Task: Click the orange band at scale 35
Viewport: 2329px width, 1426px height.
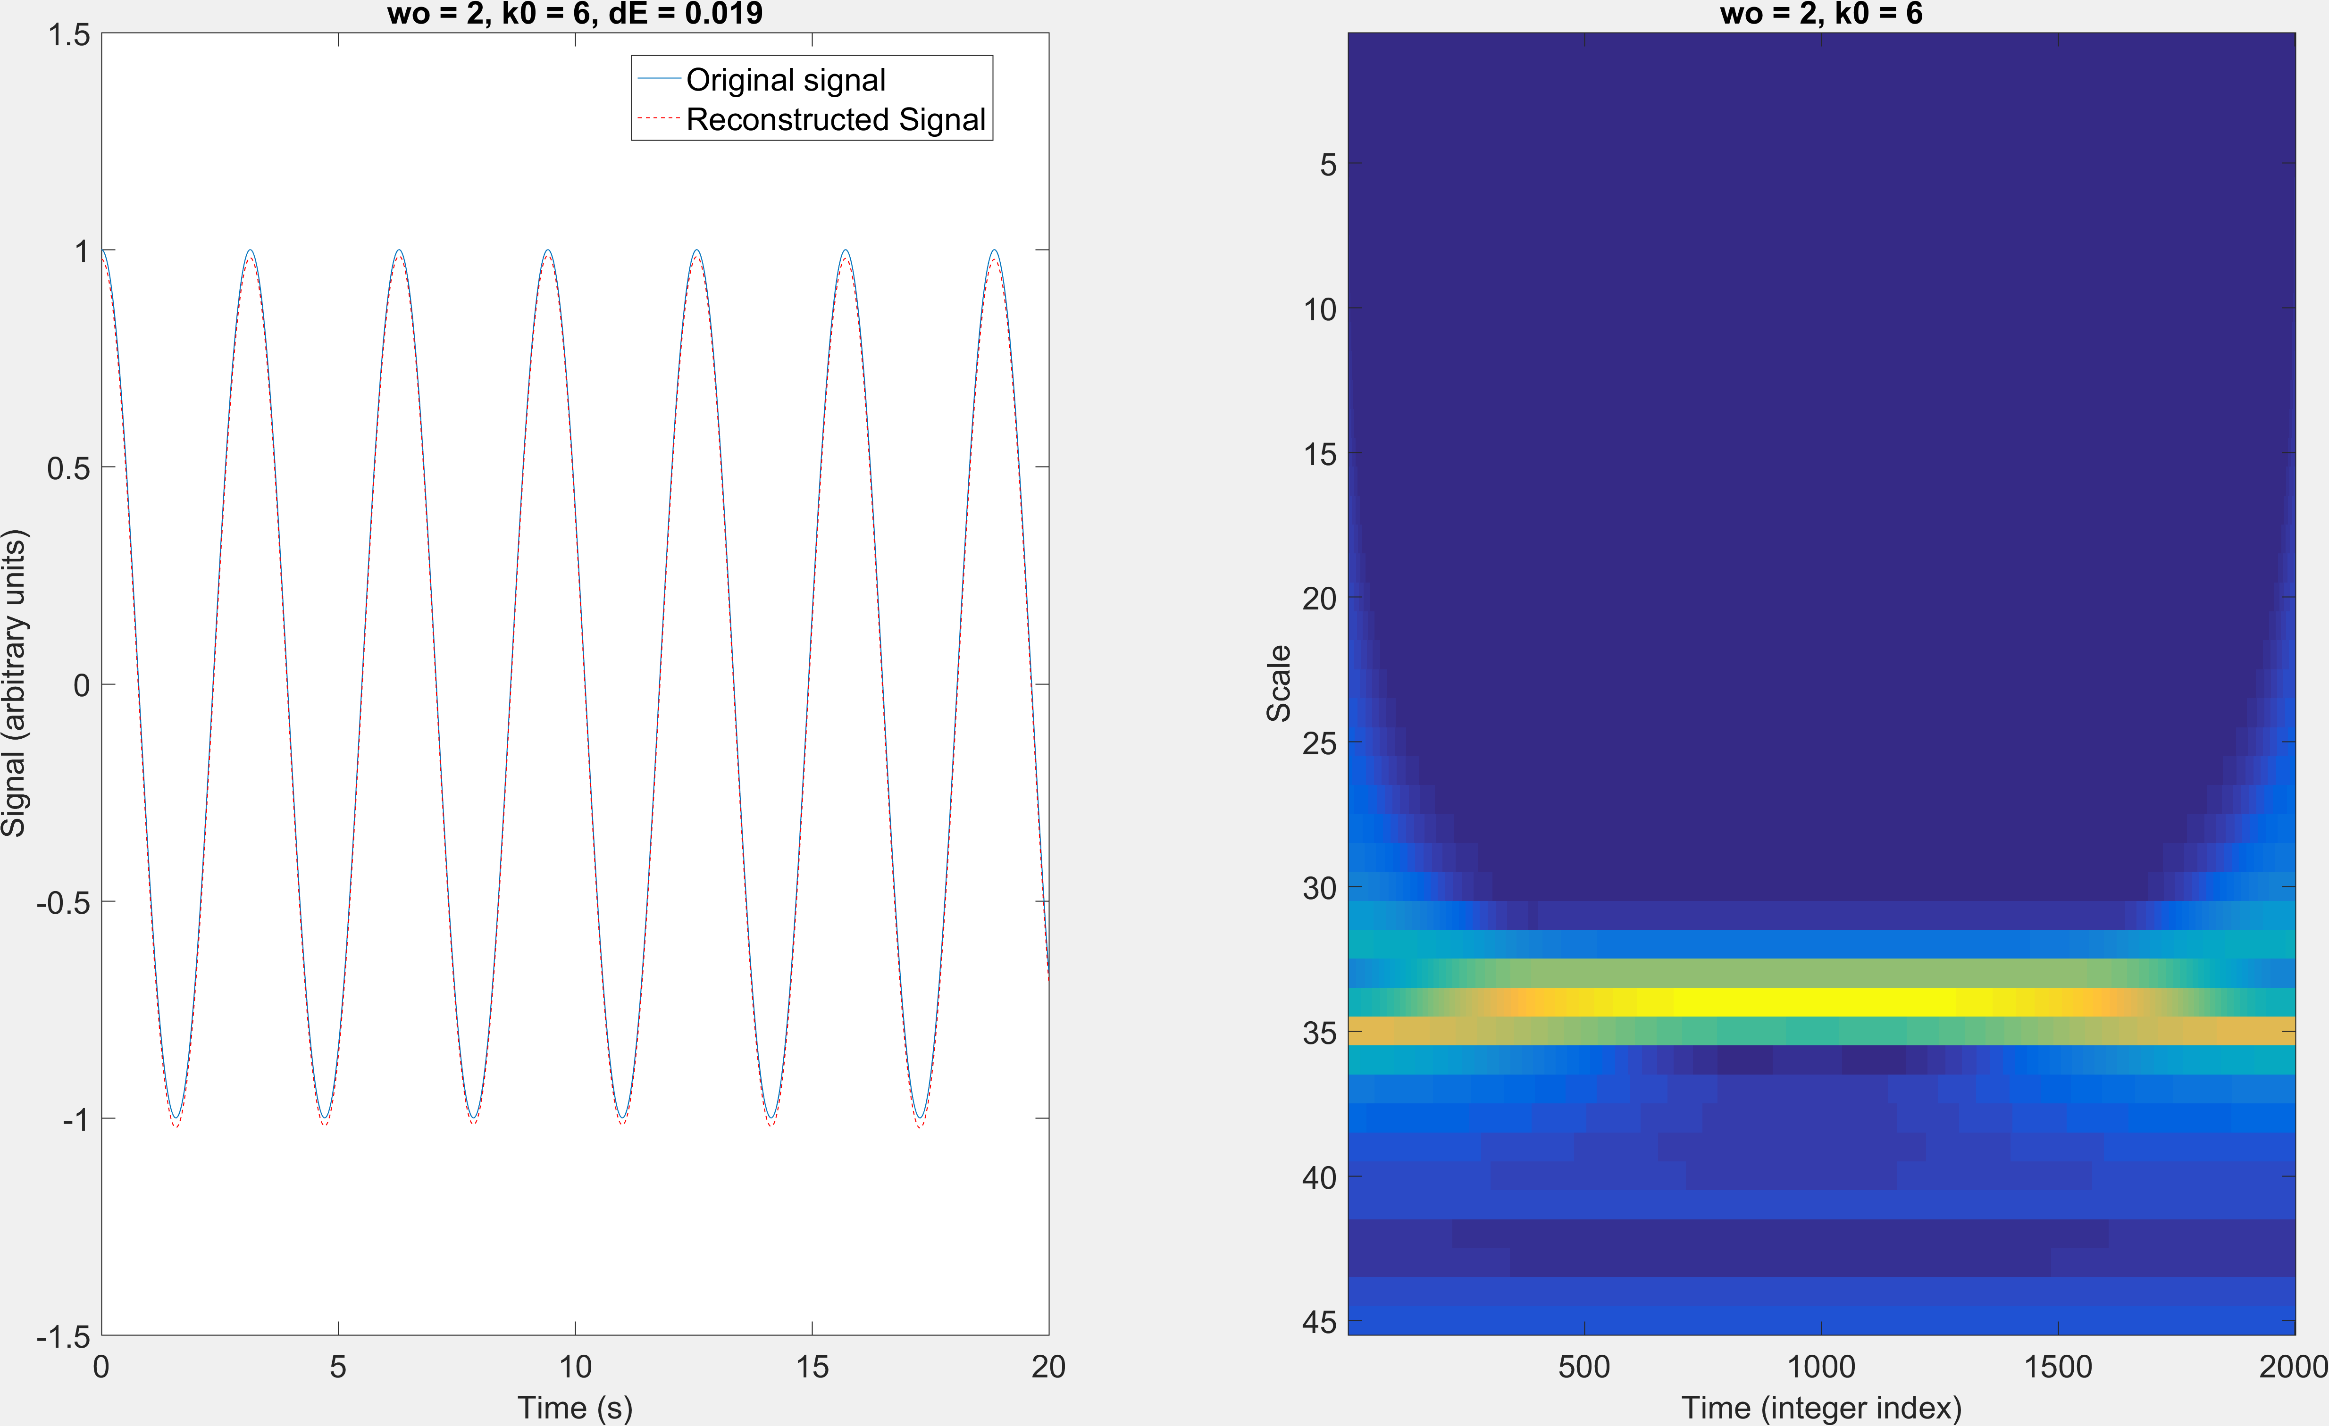Action: click(1821, 1031)
